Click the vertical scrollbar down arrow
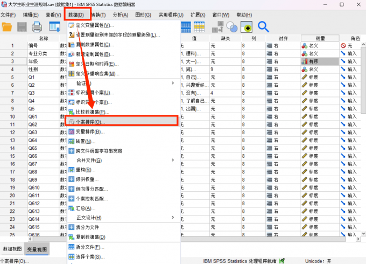The image size is (366, 264). pyautogui.click(x=363, y=233)
